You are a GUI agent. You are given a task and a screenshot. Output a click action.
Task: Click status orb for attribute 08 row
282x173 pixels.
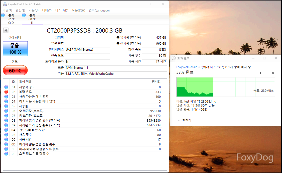click(6, 120)
